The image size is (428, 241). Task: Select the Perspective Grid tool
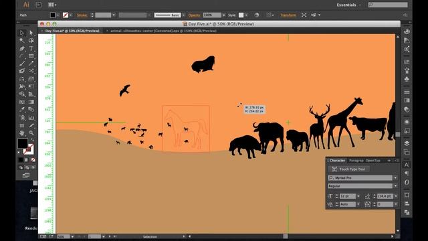point(31,94)
